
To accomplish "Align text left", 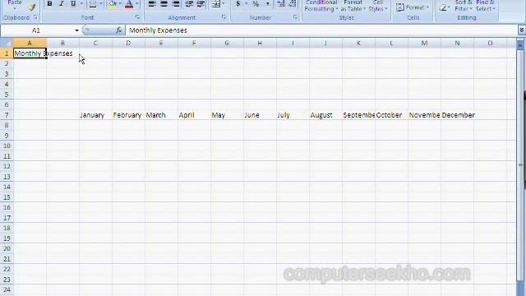I will [152, 3].
